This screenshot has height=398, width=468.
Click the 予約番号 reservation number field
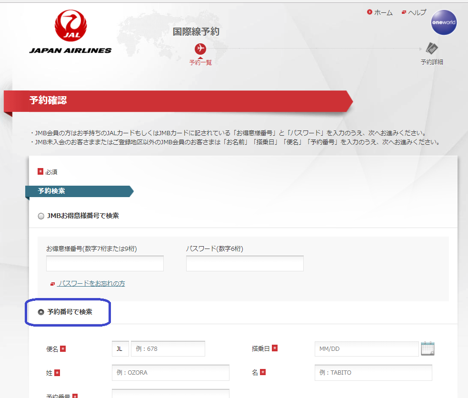click(x=170, y=394)
